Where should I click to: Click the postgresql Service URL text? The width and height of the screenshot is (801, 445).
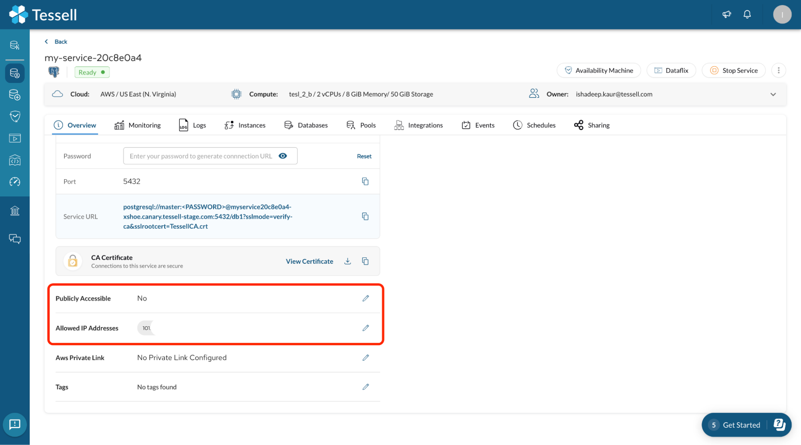coord(208,216)
